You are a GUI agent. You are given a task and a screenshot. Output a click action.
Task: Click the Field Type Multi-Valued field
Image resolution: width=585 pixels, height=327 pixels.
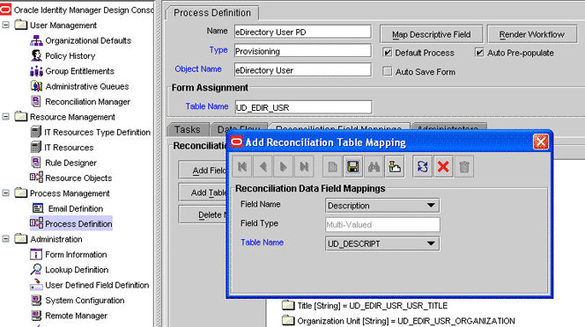pyautogui.click(x=382, y=224)
